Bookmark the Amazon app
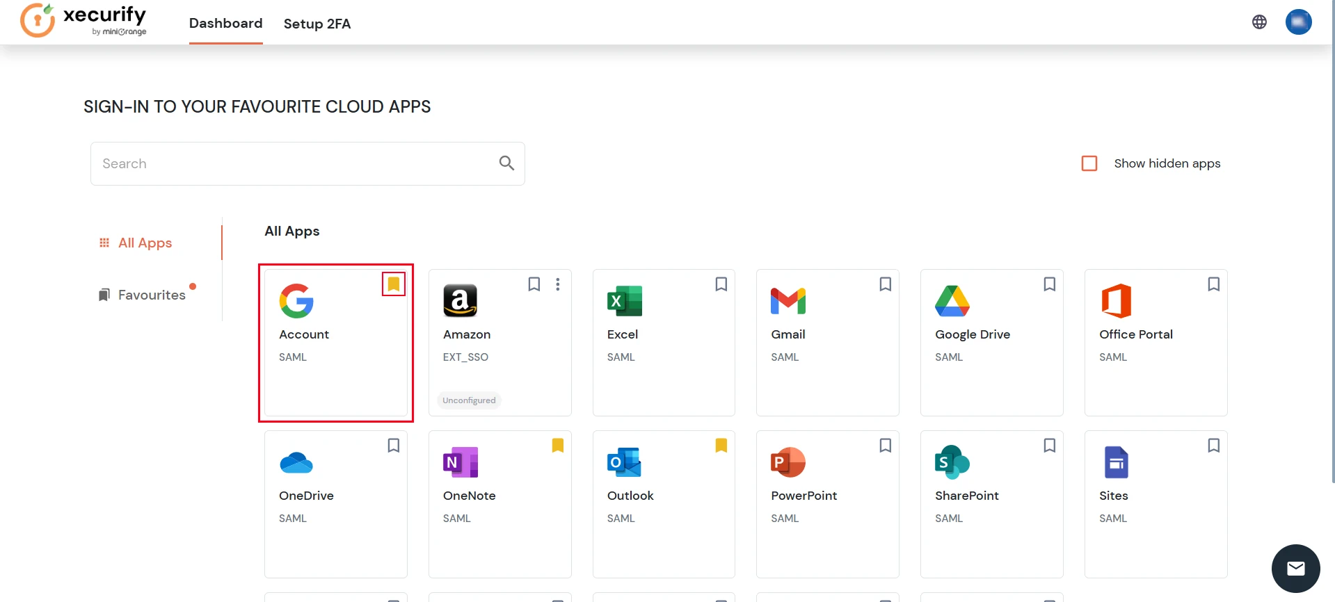This screenshot has height=602, width=1335. coord(534,284)
